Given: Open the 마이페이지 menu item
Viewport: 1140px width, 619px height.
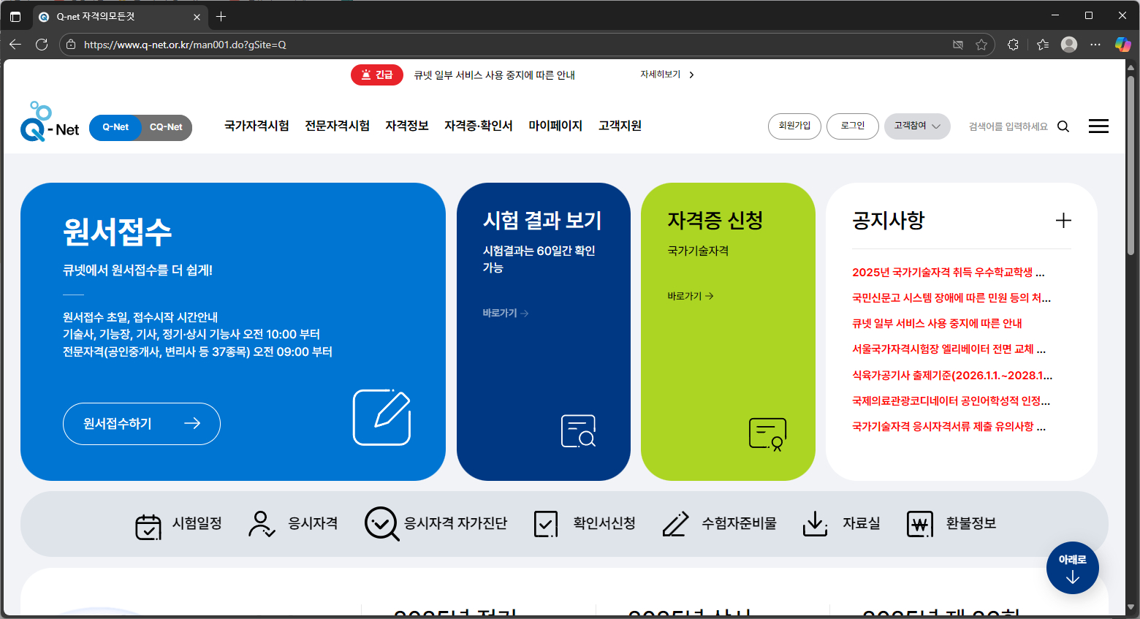Looking at the screenshot, I should point(555,126).
